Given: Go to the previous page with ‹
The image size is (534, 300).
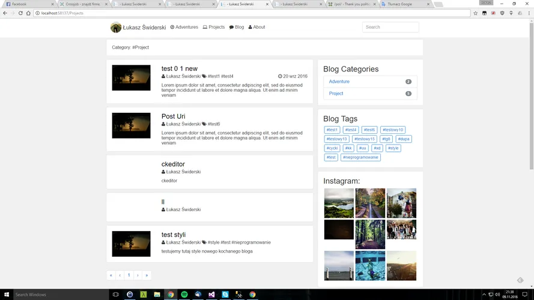Looking at the screenshot, I should pyautogui.click(x=120, y=275).
